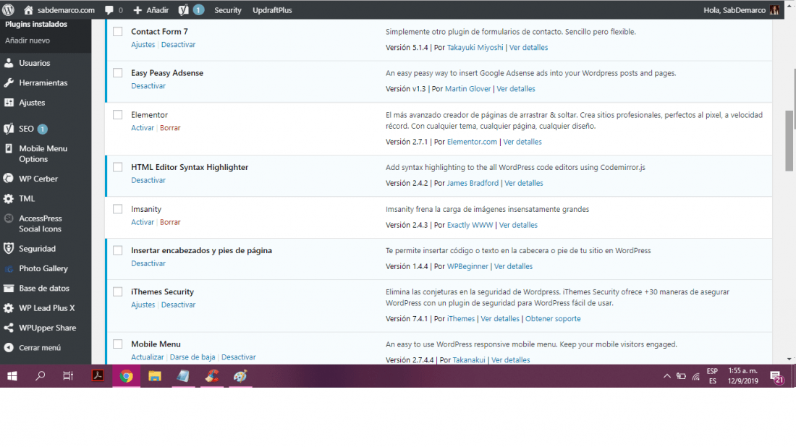Tick the iThemes Security checkbox
This screenshot has width=796, height=447.
(x=118, y=291)
